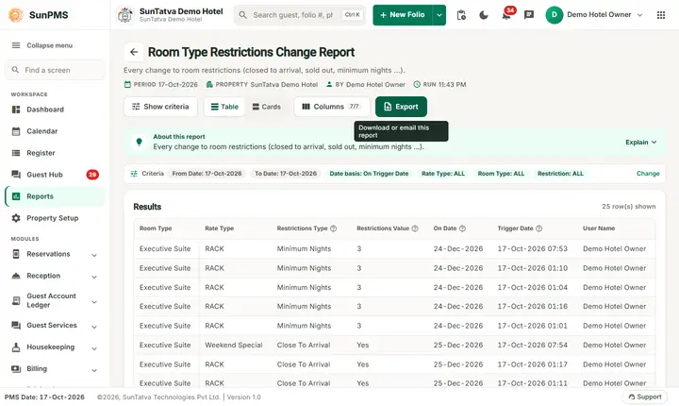Click the Room Type: ALL criteria chip
679x406 pixels.
coord(501,174)
